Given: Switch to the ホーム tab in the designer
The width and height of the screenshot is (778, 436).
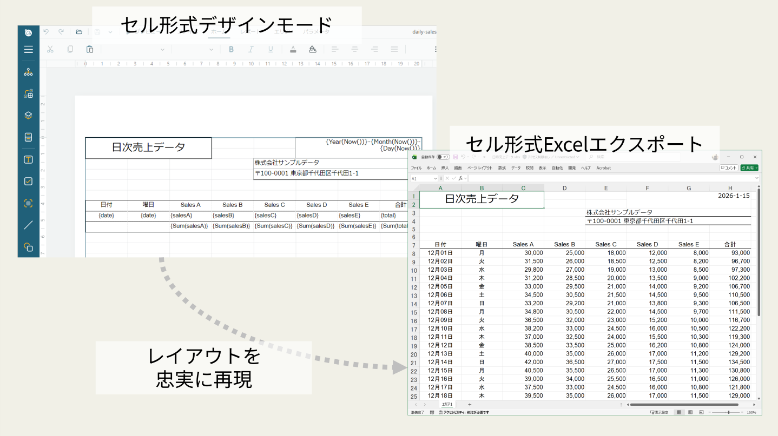Looking at the screenshot, I should [x=219, y=31].
